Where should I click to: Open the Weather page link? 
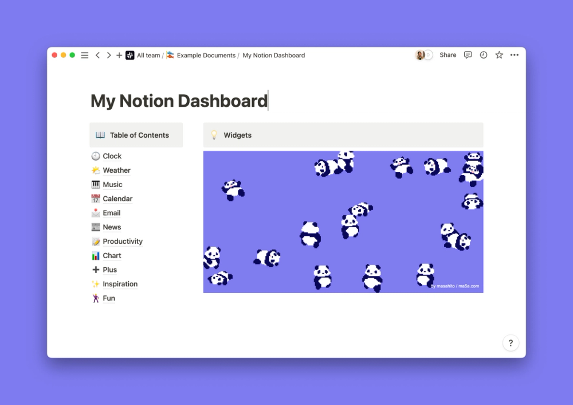tap(116, 170)
